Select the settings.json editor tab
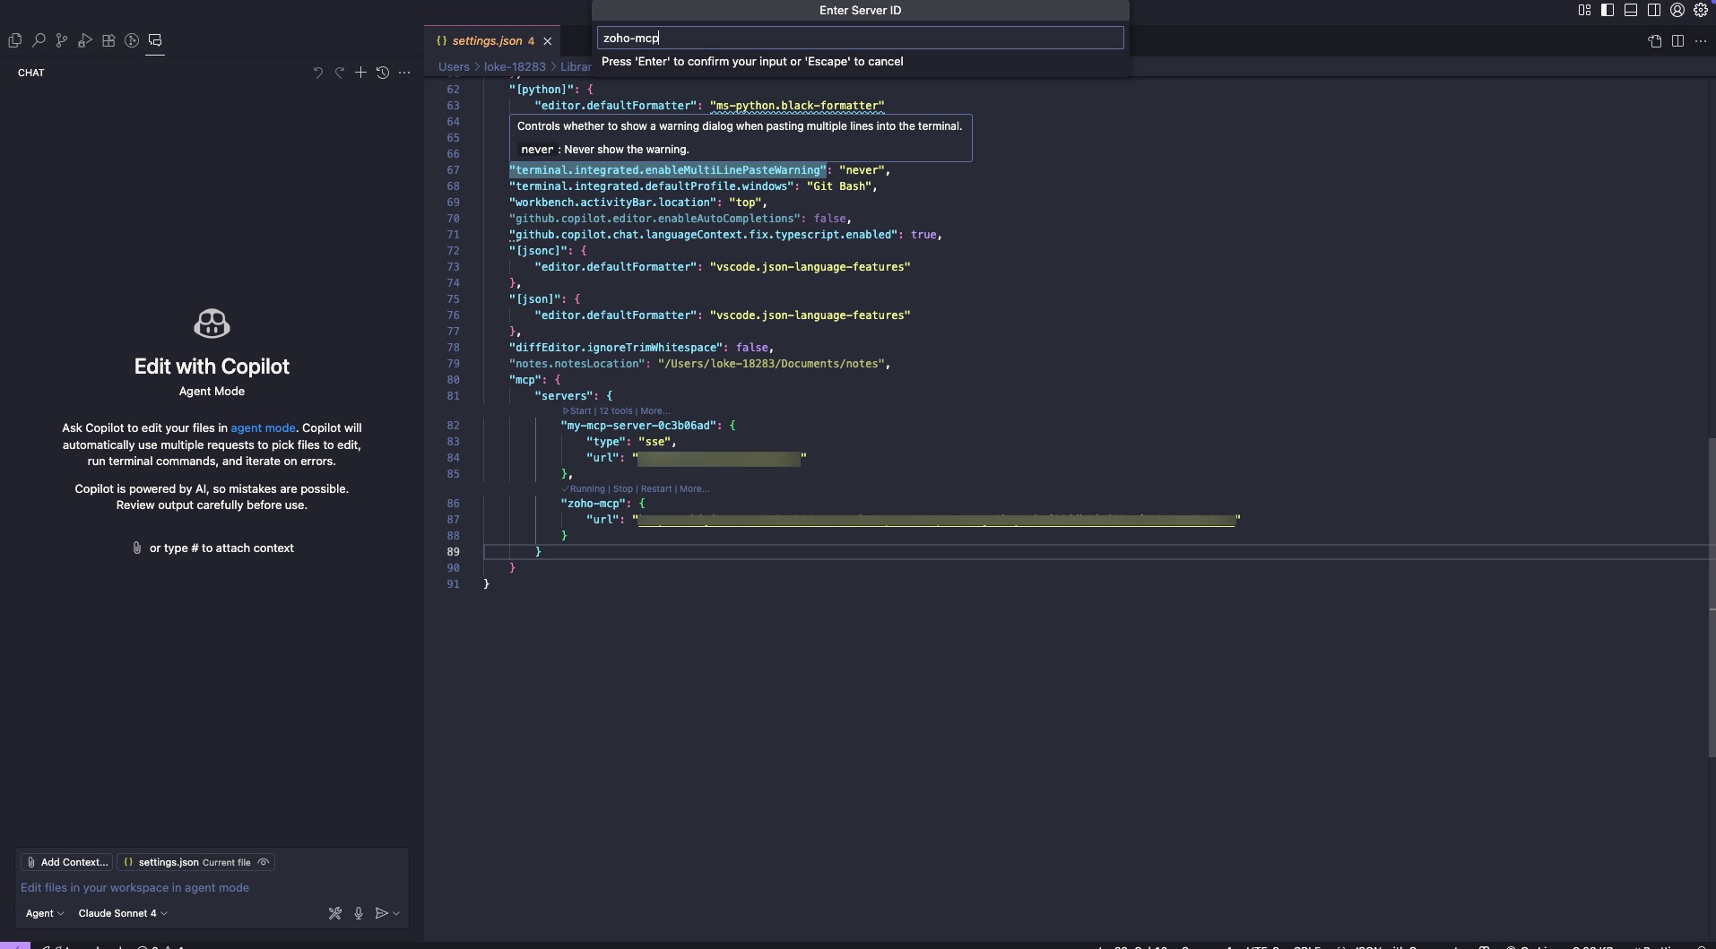Screen dimensions: 1716x949 click(x=487, y=40)
